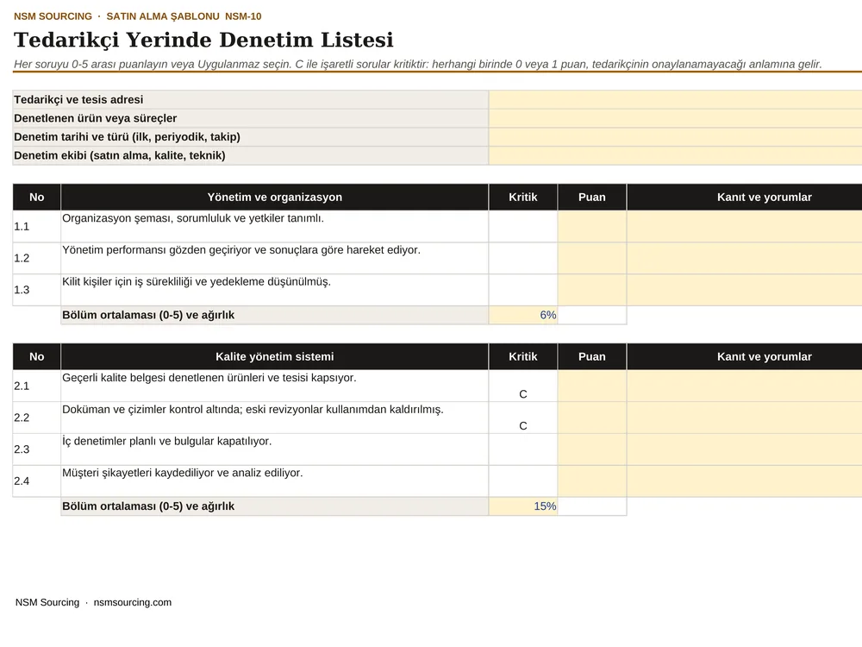The width and height of the screenshot is (862, 647).
Task: Select the evidence cell for question 1.2
Action: tap(745, 259)
